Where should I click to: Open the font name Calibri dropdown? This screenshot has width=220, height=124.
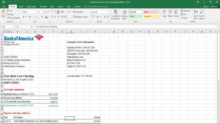tap(36, 12)
